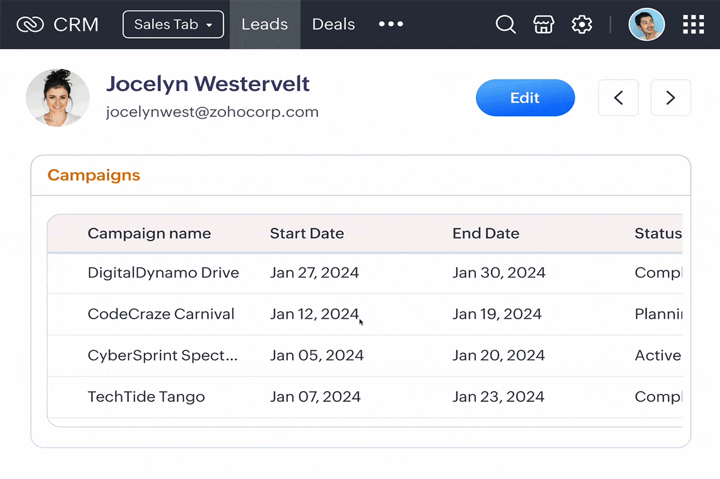Open the settings gear icon

(581, 25)
